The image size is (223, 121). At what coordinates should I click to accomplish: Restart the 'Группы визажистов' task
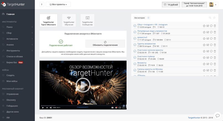coord(211,45)
